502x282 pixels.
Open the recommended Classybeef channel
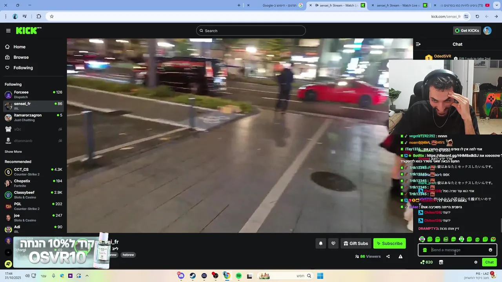(33, 195)
